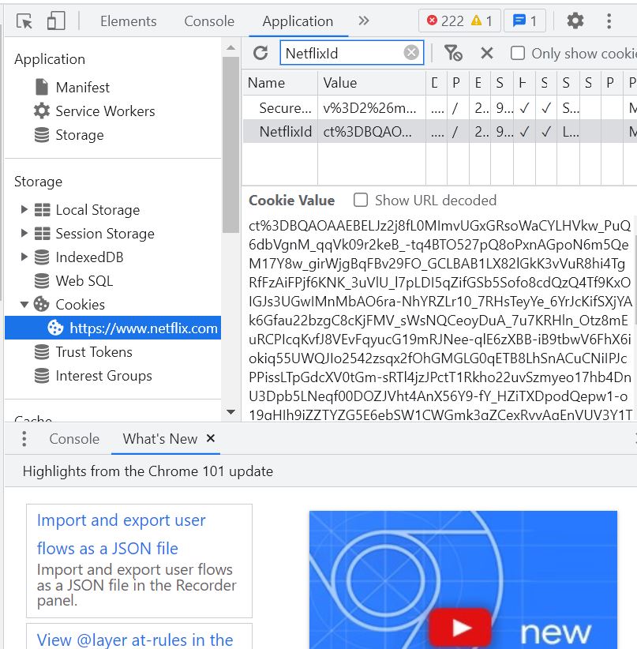This screenshot has width=637, height=649.
Task: Toggle the device toolbar icon
Action: click(x=55, y=21)
